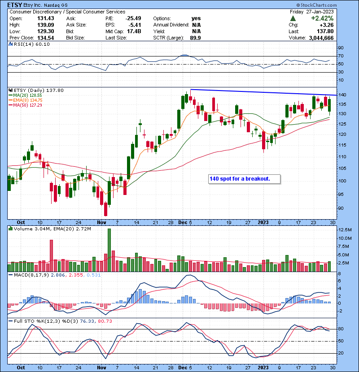Click the Volume panel bar icon
359x372 pixels.
11,229
